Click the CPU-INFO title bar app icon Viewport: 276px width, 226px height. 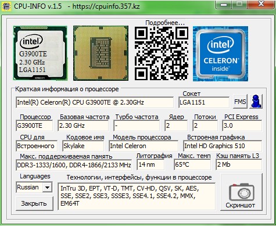(x=6, y=6)
